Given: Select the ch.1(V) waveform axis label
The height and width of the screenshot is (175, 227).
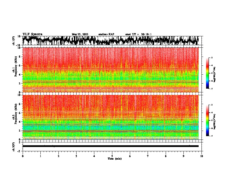Looking at the screenshot, I should click(x=14, y=41).
